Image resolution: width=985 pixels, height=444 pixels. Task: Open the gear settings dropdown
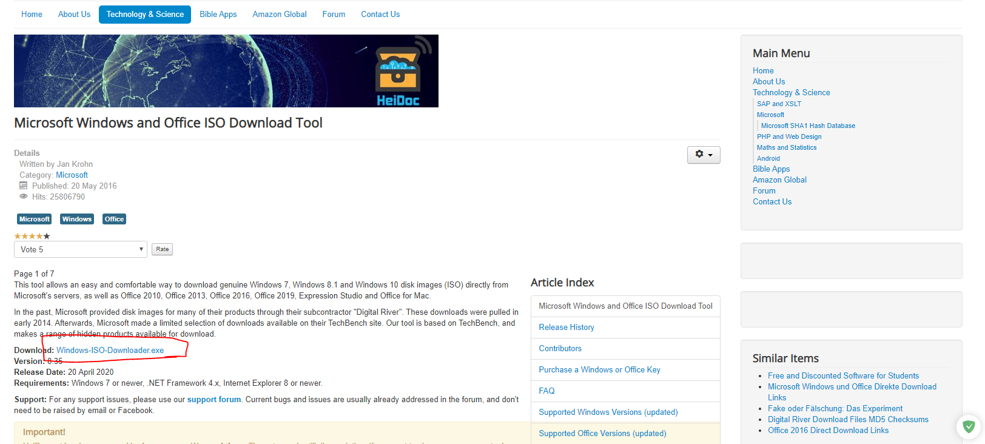tap(704, 155)
